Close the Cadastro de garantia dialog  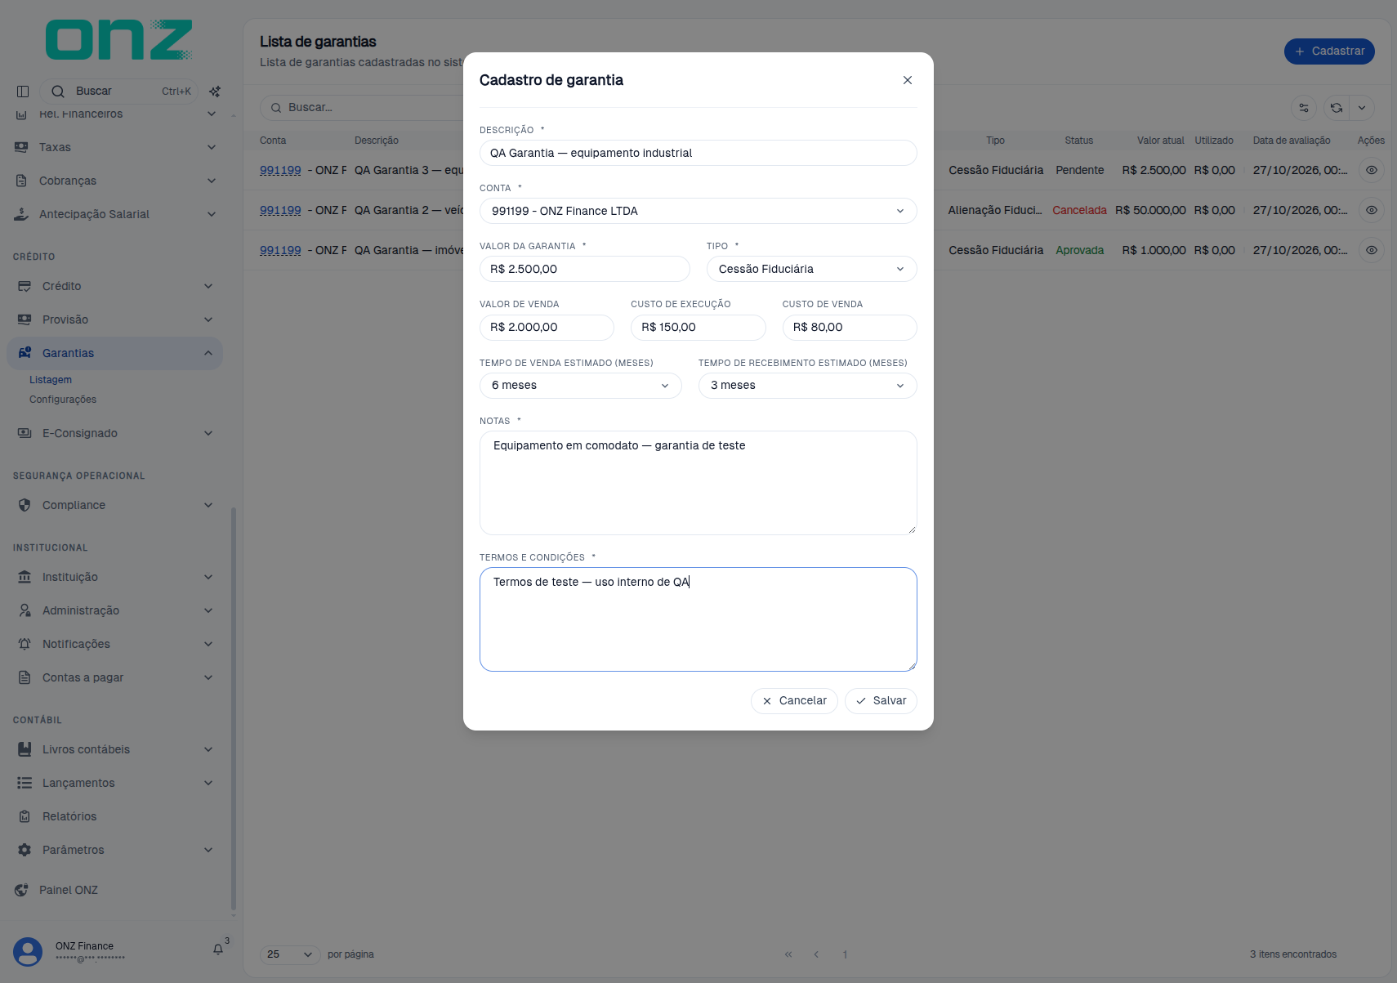(908, 80)
